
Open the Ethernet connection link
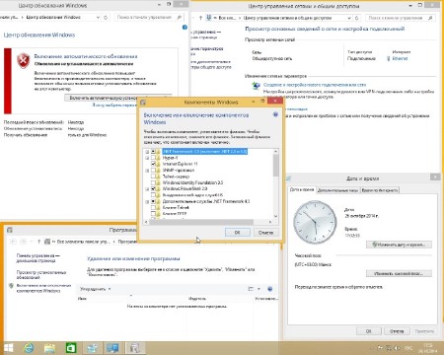point(400,58)
